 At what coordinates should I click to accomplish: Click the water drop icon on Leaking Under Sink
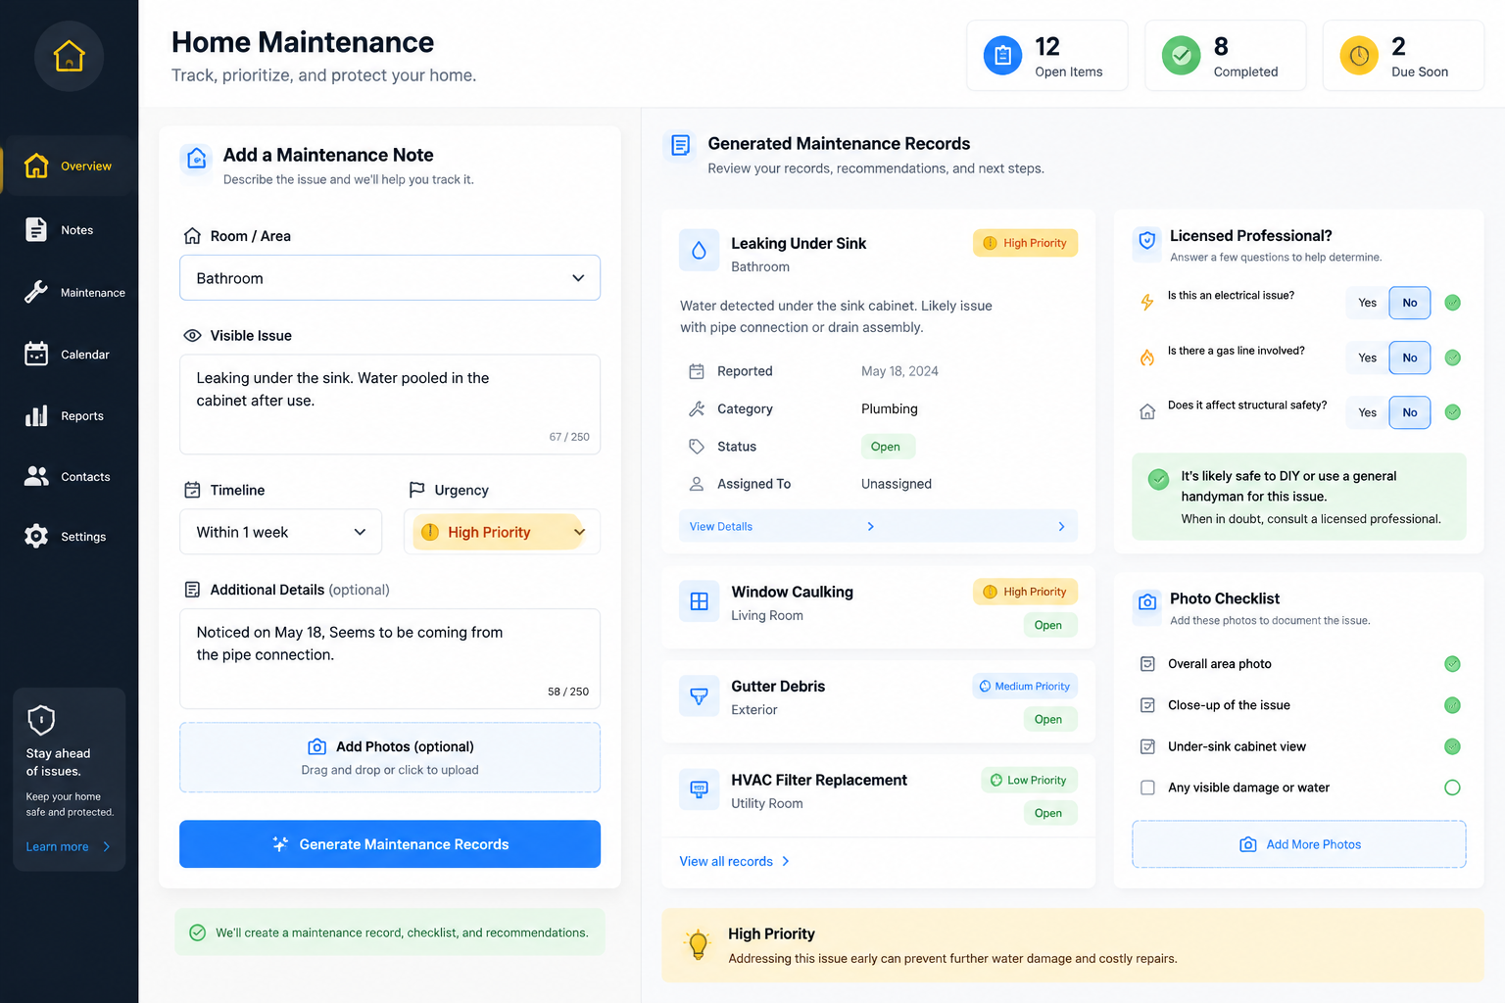[699, 251]
